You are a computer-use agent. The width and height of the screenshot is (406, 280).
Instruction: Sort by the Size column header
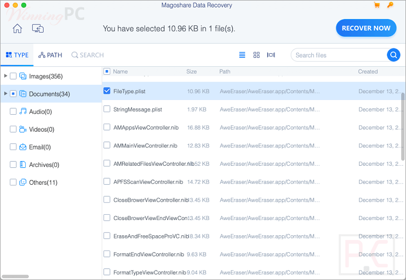pos(191,72)
